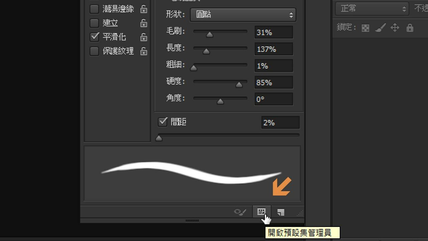This screenshot has width=428, height=241.
Task: Open the Preset Manager icon
Action: pyautogui.click(x=261, y=212)
